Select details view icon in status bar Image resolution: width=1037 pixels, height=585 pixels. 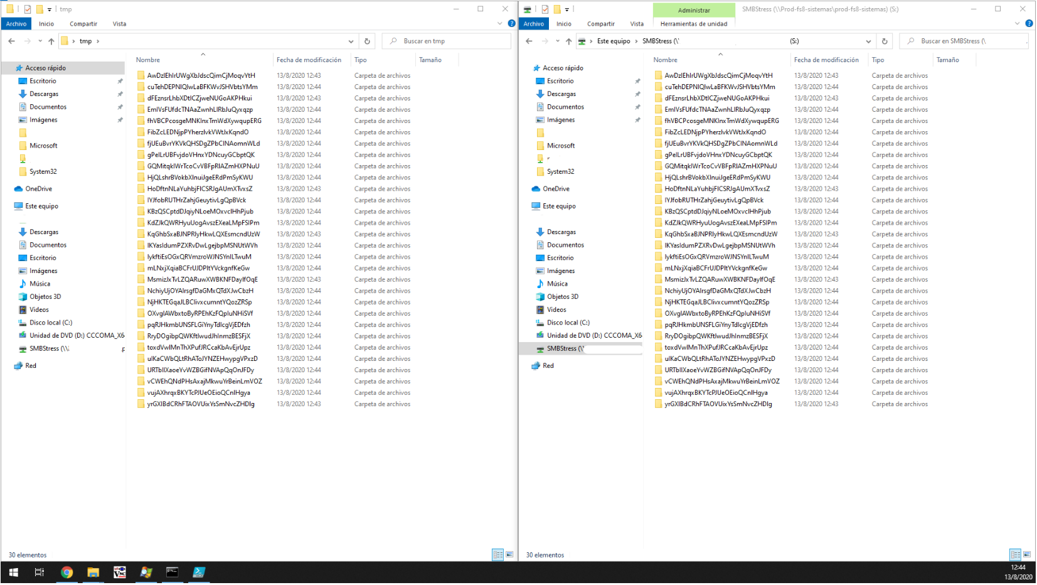(x=497, y=555)
